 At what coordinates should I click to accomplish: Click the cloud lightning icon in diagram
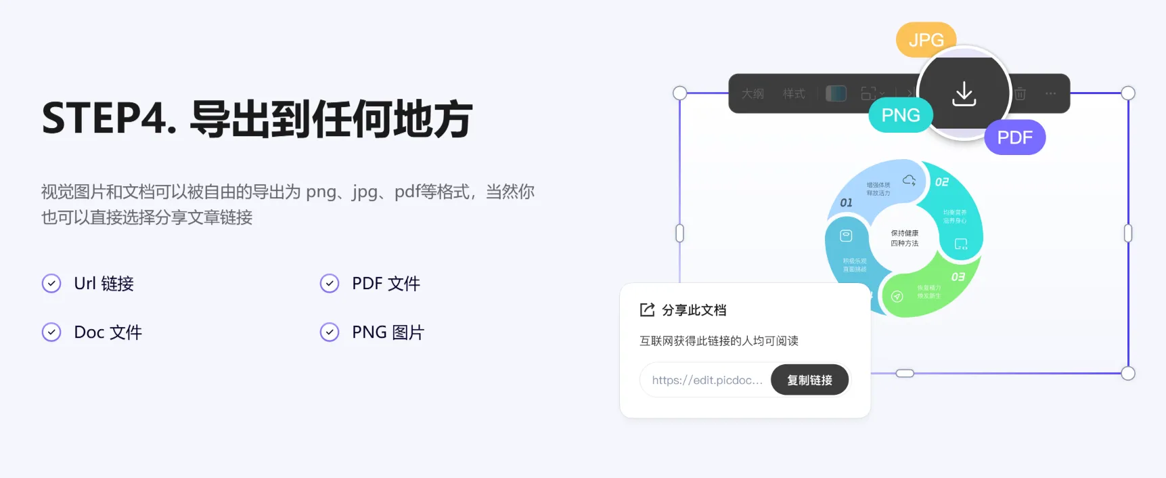pyautogui.click(x=910, y=180)
